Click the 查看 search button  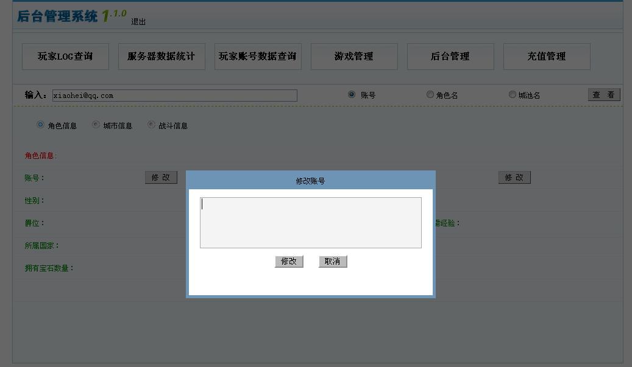[604, 94]
